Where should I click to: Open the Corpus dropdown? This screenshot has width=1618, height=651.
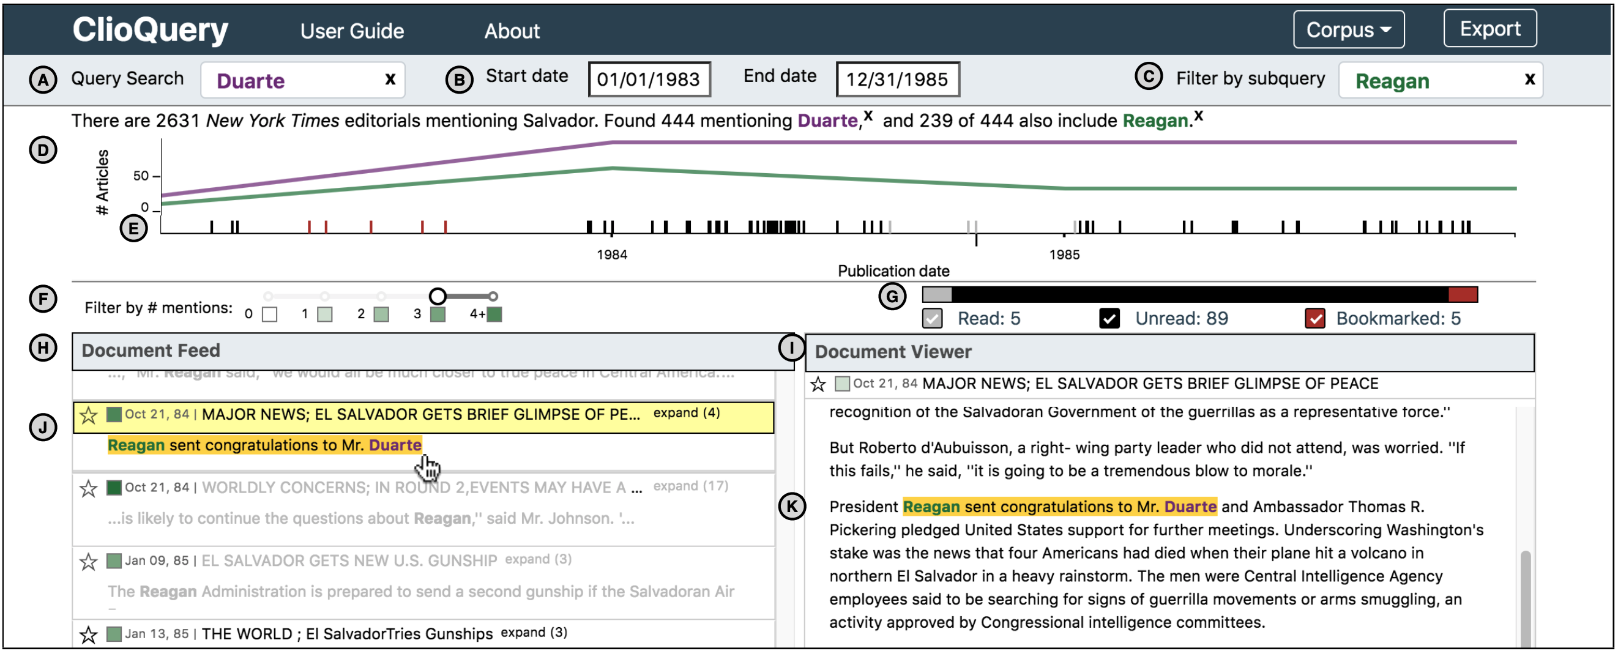coord(1348,29)
